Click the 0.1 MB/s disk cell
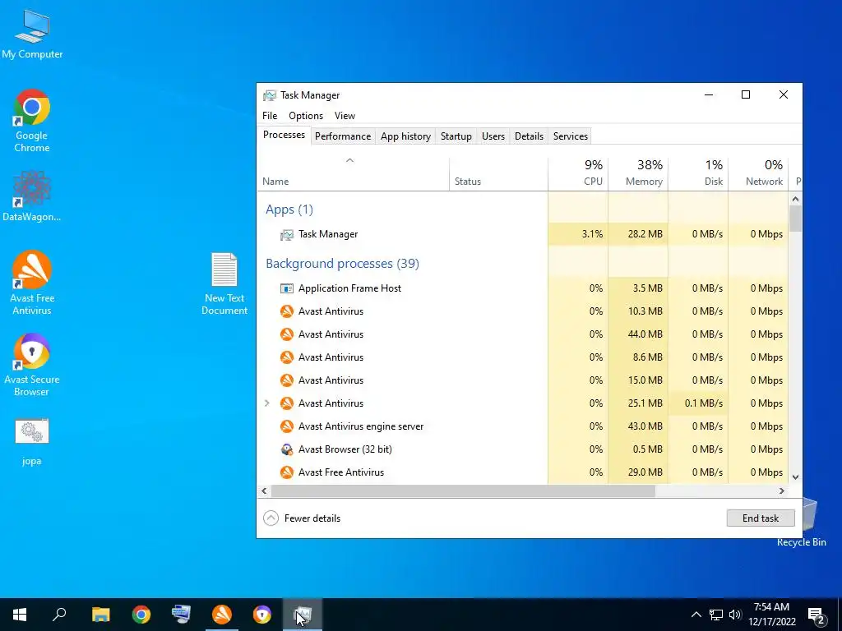 [x=698, y=403]
